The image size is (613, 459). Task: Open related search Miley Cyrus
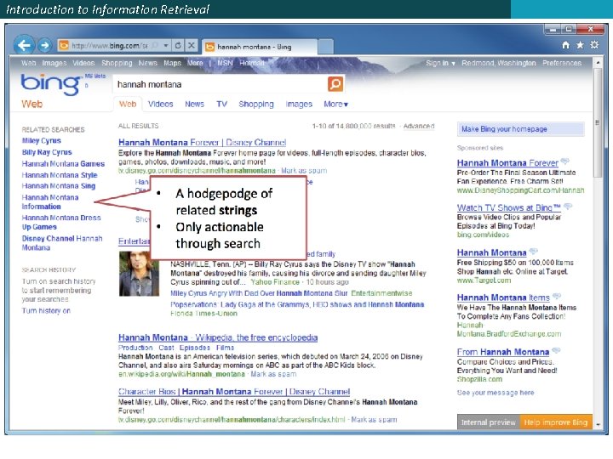pyautogui.click(x=42, y=140)
